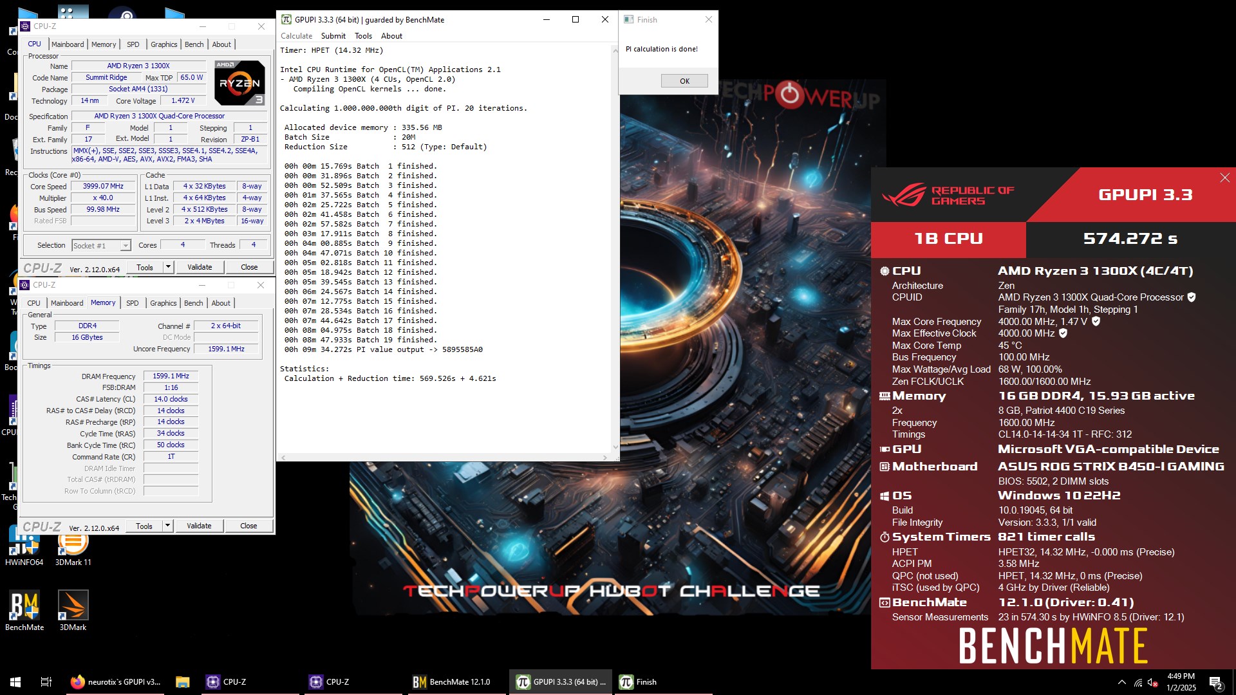This screenshot has width=1236, height=695.
Task: Open the Windows Start menu
Action: [x=15, y=682]
